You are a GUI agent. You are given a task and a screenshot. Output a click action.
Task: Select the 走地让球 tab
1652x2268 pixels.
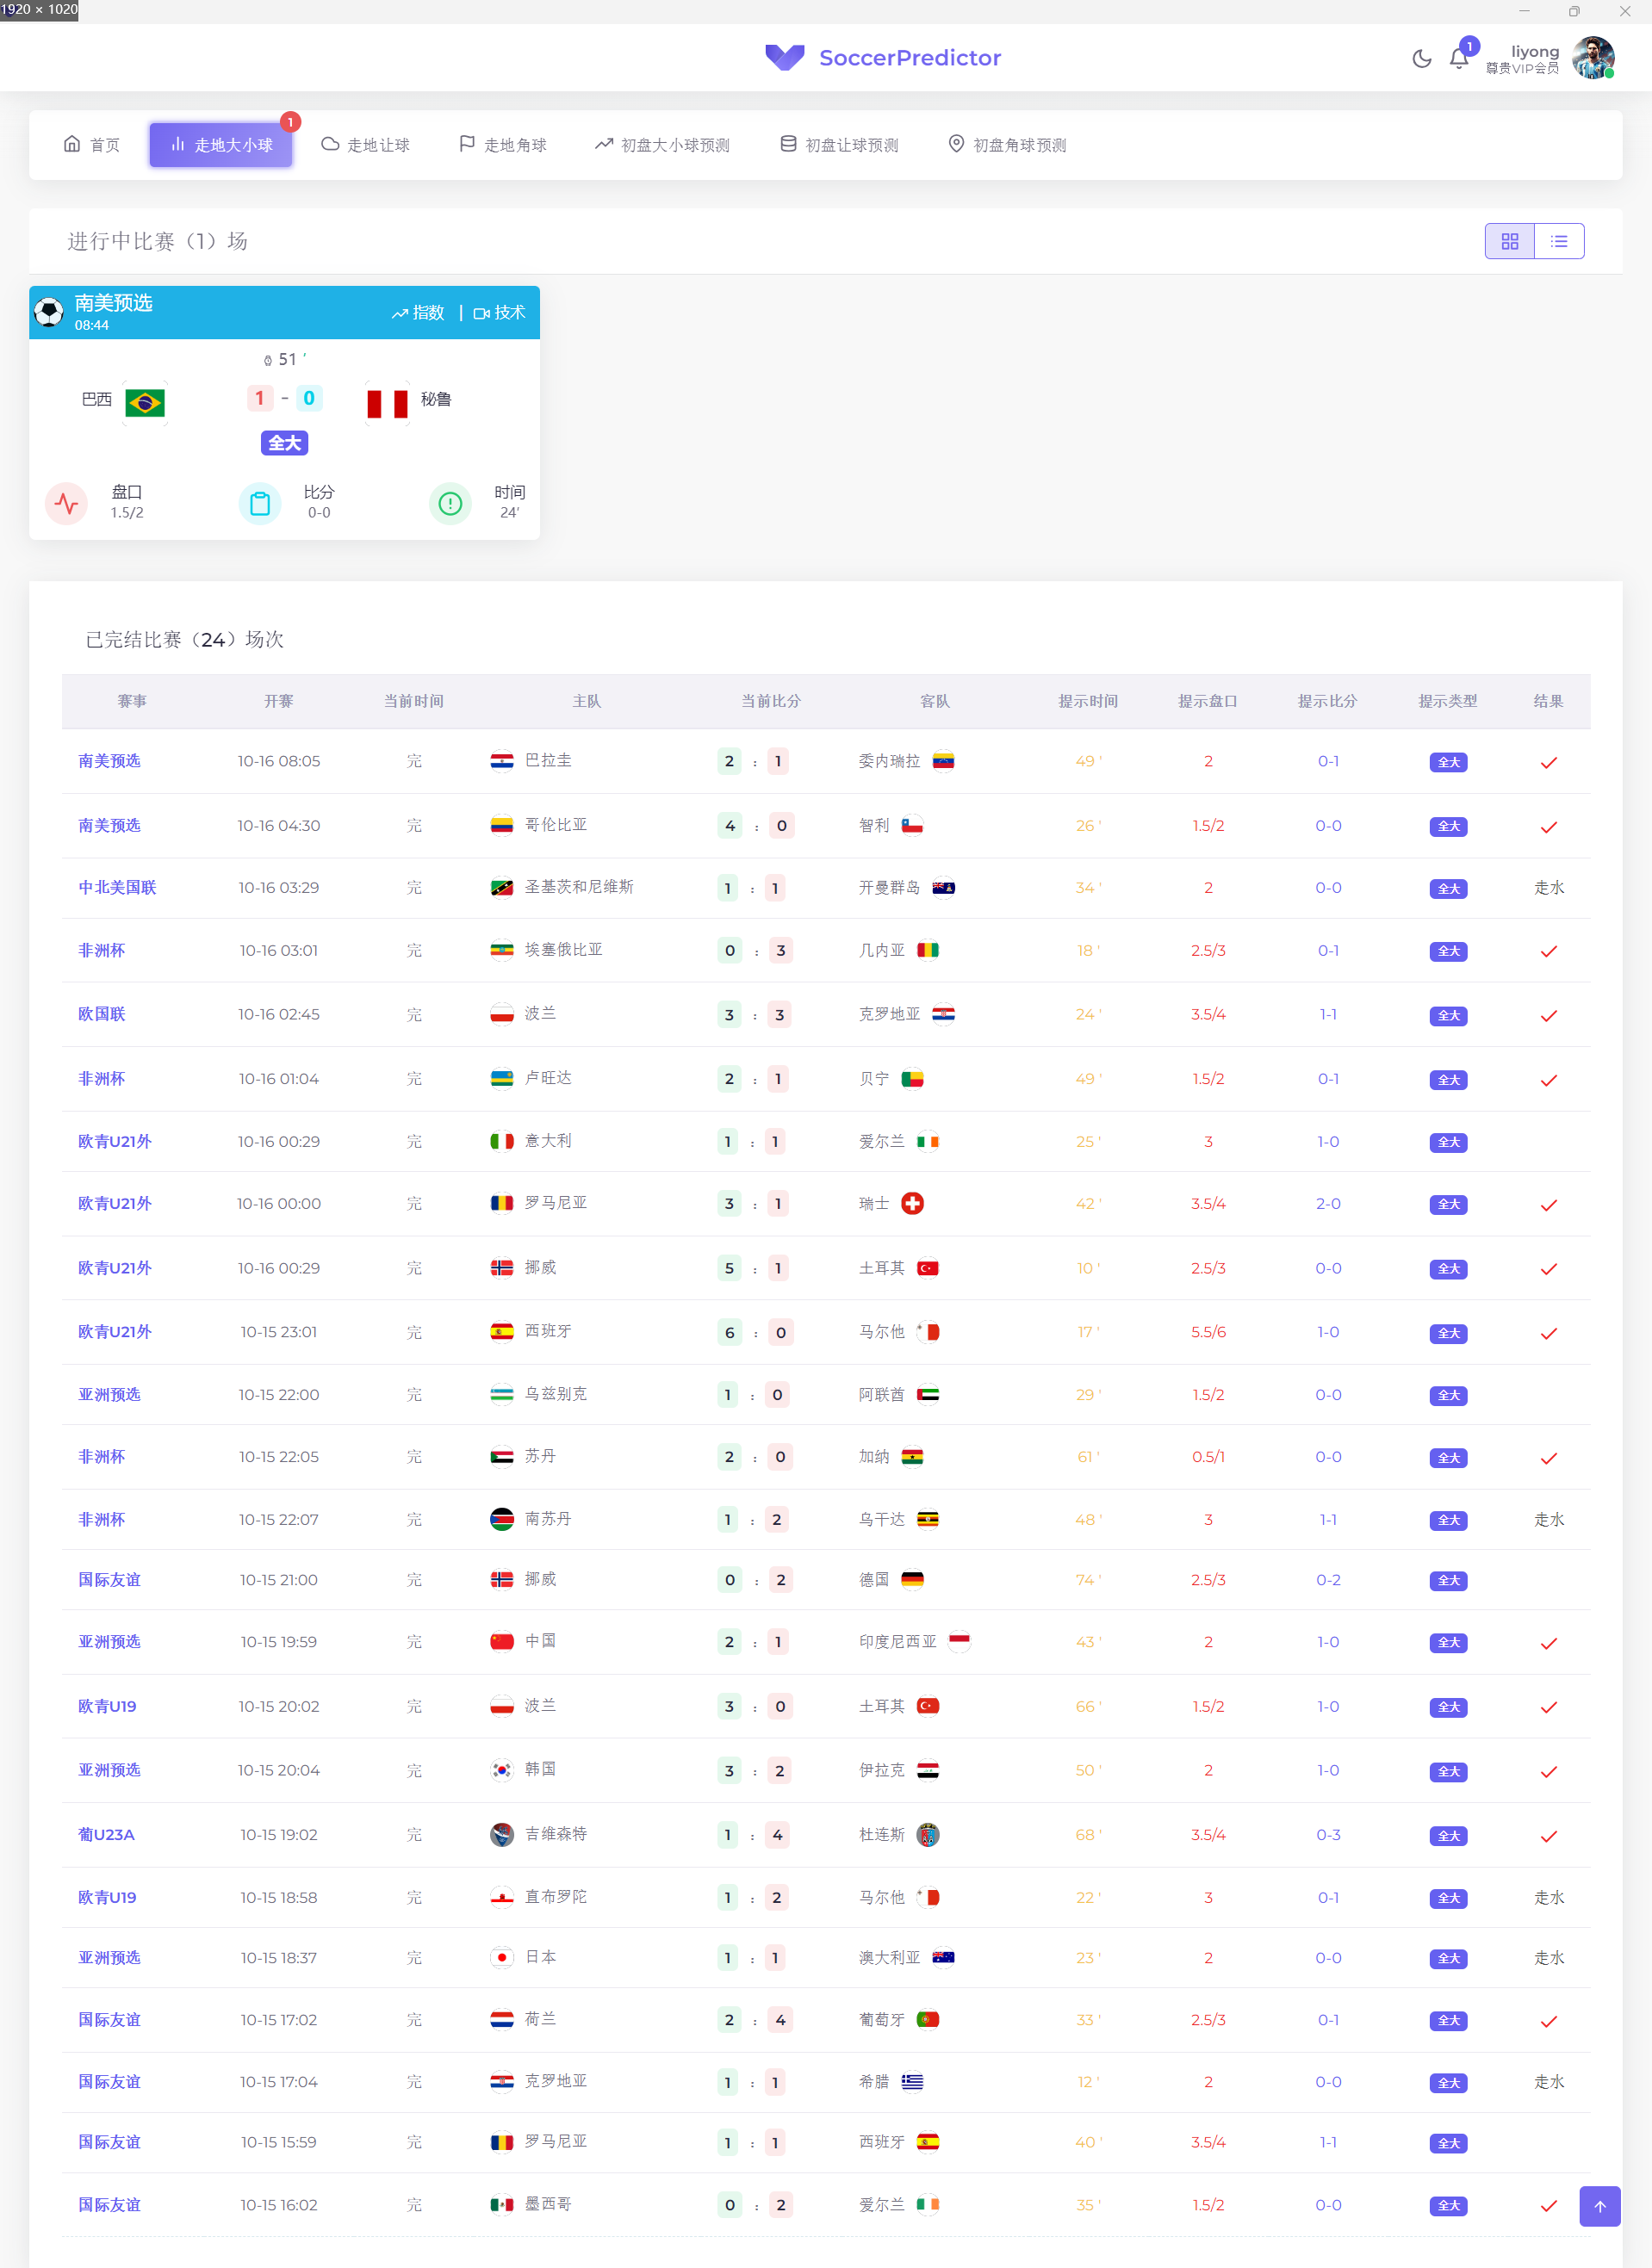[365, 145]
